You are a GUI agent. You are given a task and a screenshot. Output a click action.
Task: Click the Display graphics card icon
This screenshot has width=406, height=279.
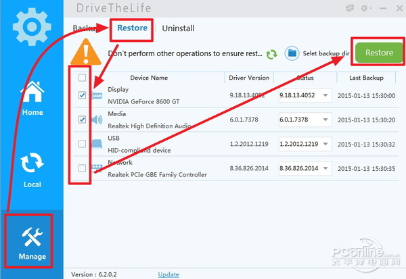(97, 96)
